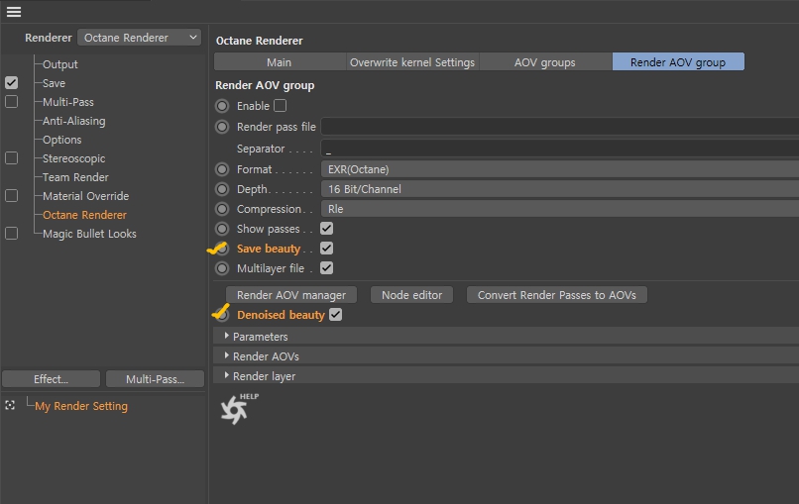The image size is (799, 504).
Task: Select Octane Renderer in the settings list
Action: click(84, 215)
